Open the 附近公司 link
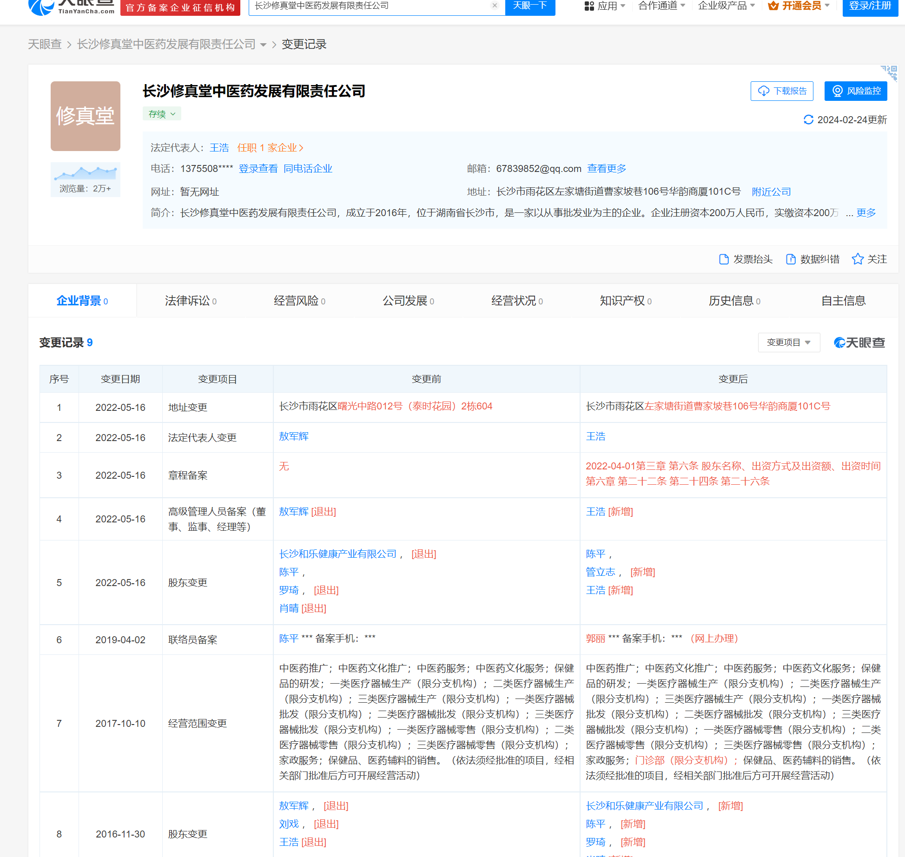 click(x=771, y=191)
